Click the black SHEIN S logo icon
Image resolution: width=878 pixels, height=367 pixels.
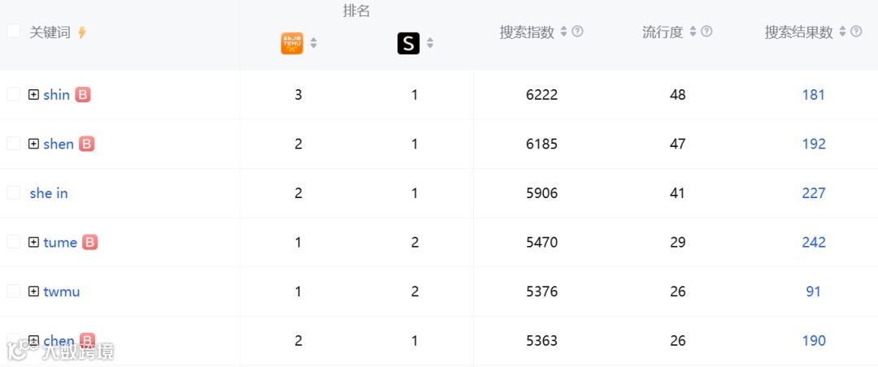pos(409,43)
